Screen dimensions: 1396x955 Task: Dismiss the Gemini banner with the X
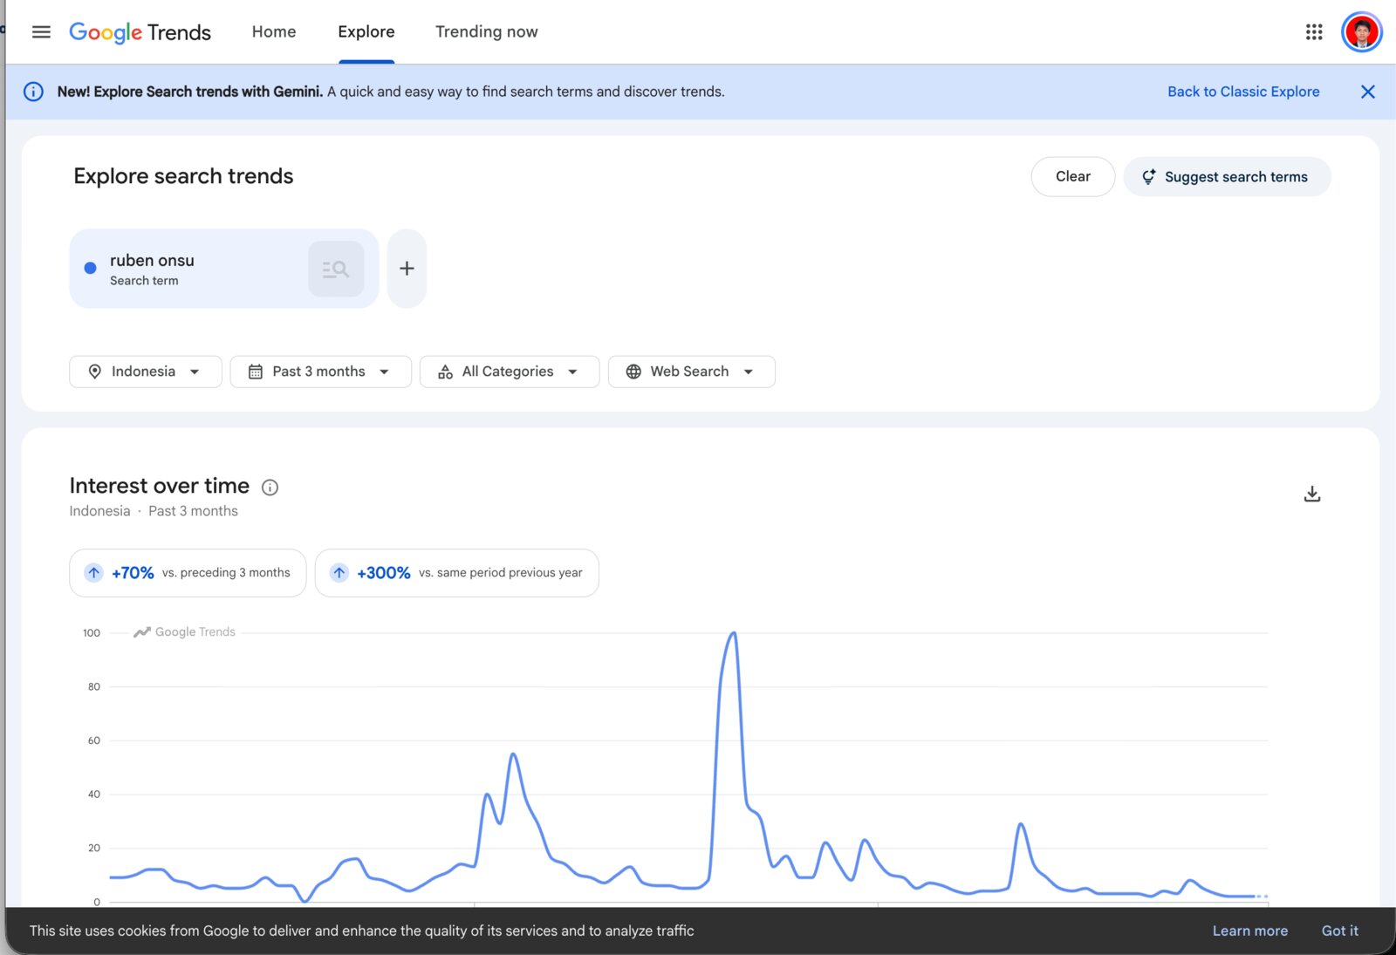click(x=1367, y=92)
